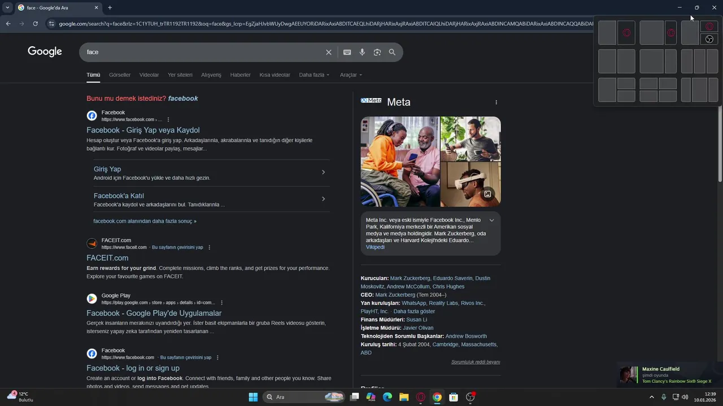Switch to Opera browser on taskbar
Image resolution: width=723 pixels, height=406 pixels.
420,397
